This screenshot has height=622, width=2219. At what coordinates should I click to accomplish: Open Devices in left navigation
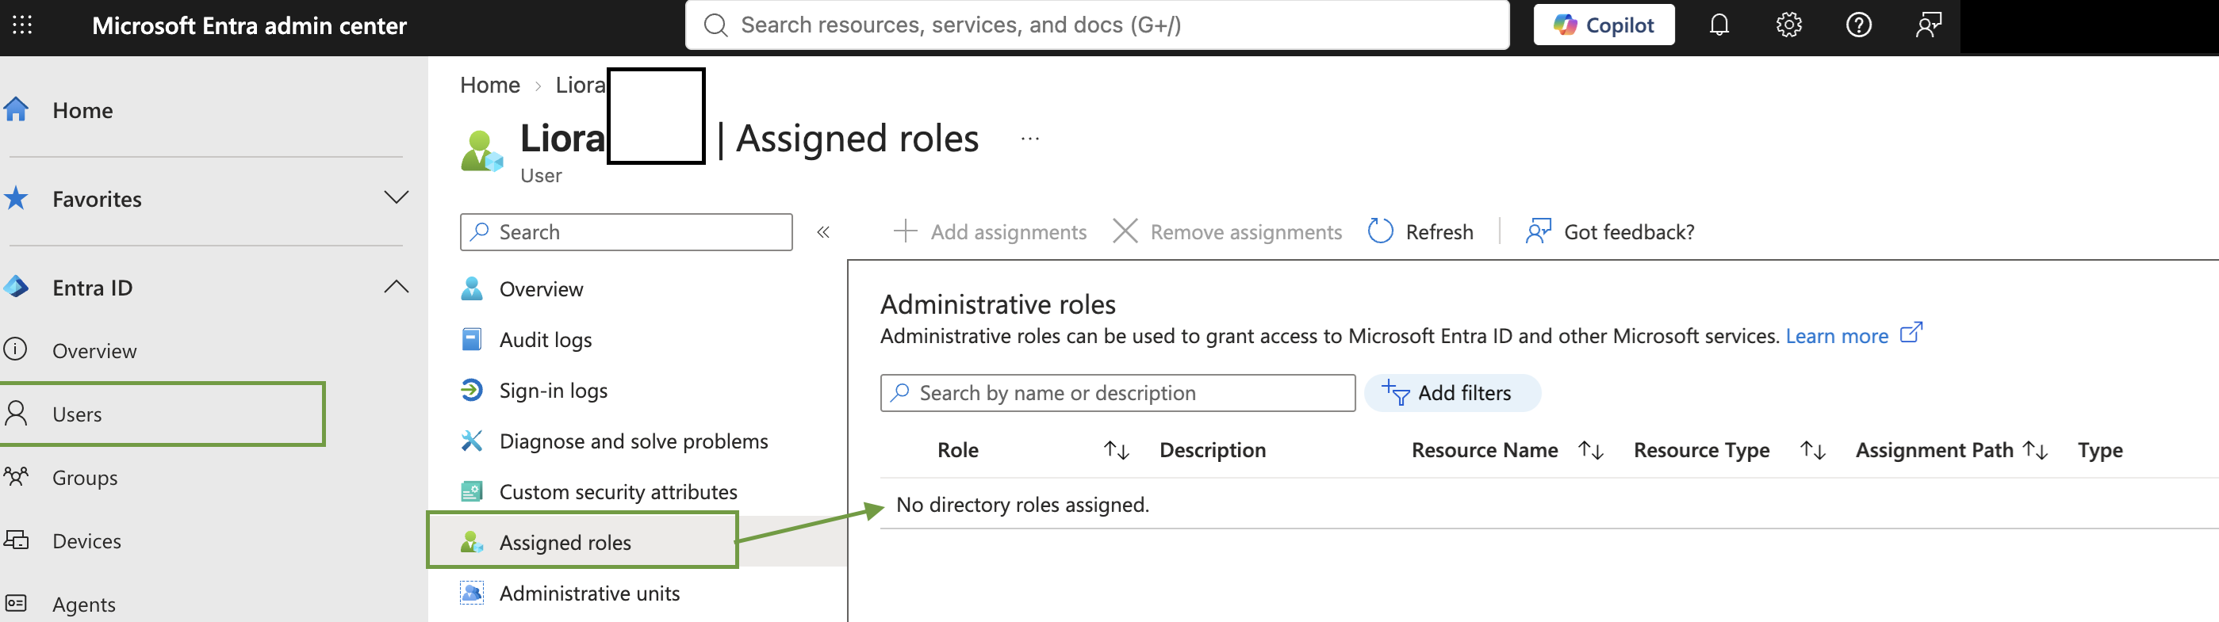coord(86,541)
